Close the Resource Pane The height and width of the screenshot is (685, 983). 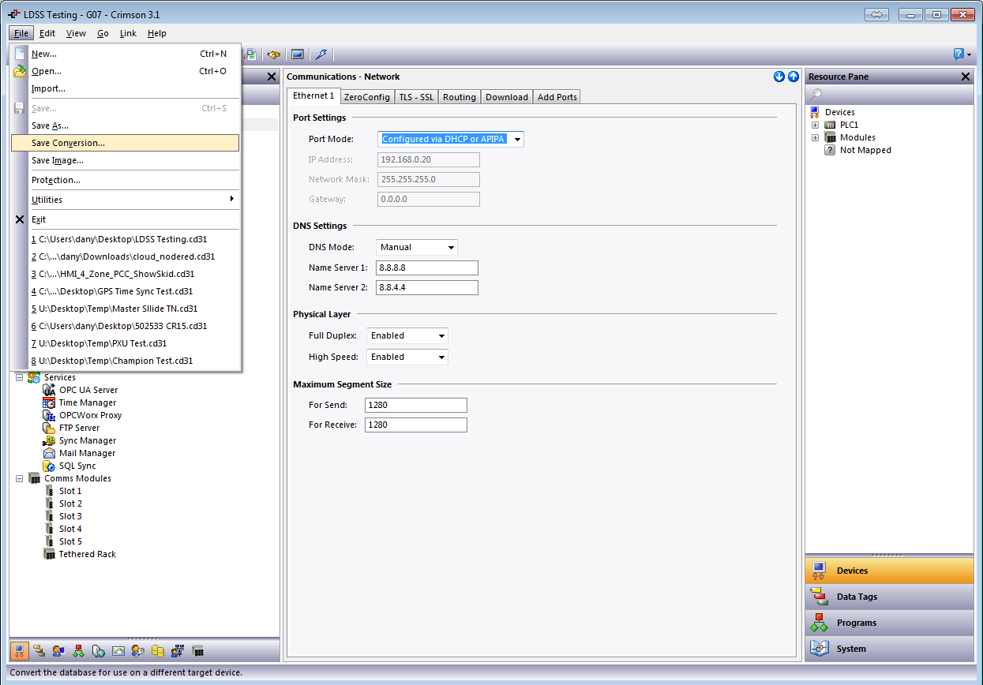point(965,77)
